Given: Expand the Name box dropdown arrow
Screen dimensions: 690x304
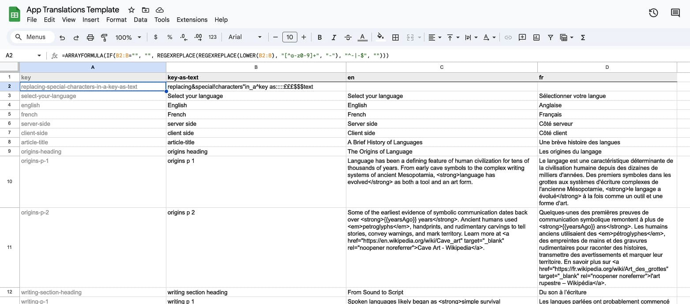Looking at the screenshot, I should pos(39,56).
